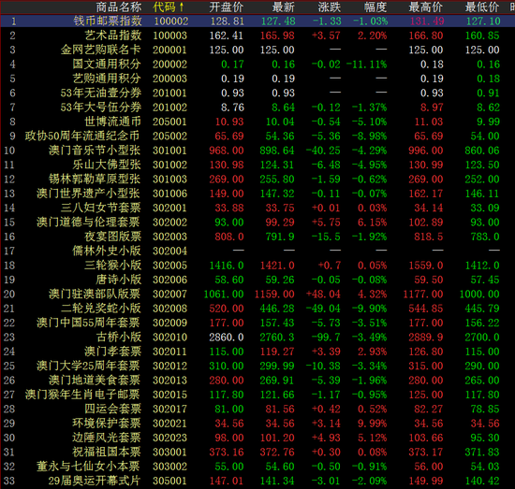This screenshot has height=489, width=515.
Task: Sort by the 开盘价 column header
Action: [227, 7]
